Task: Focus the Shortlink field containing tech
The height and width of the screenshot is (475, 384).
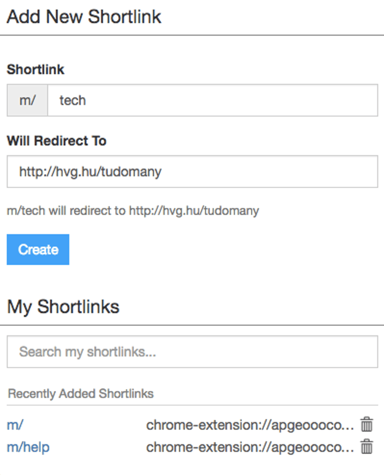Action: point(212,100)
